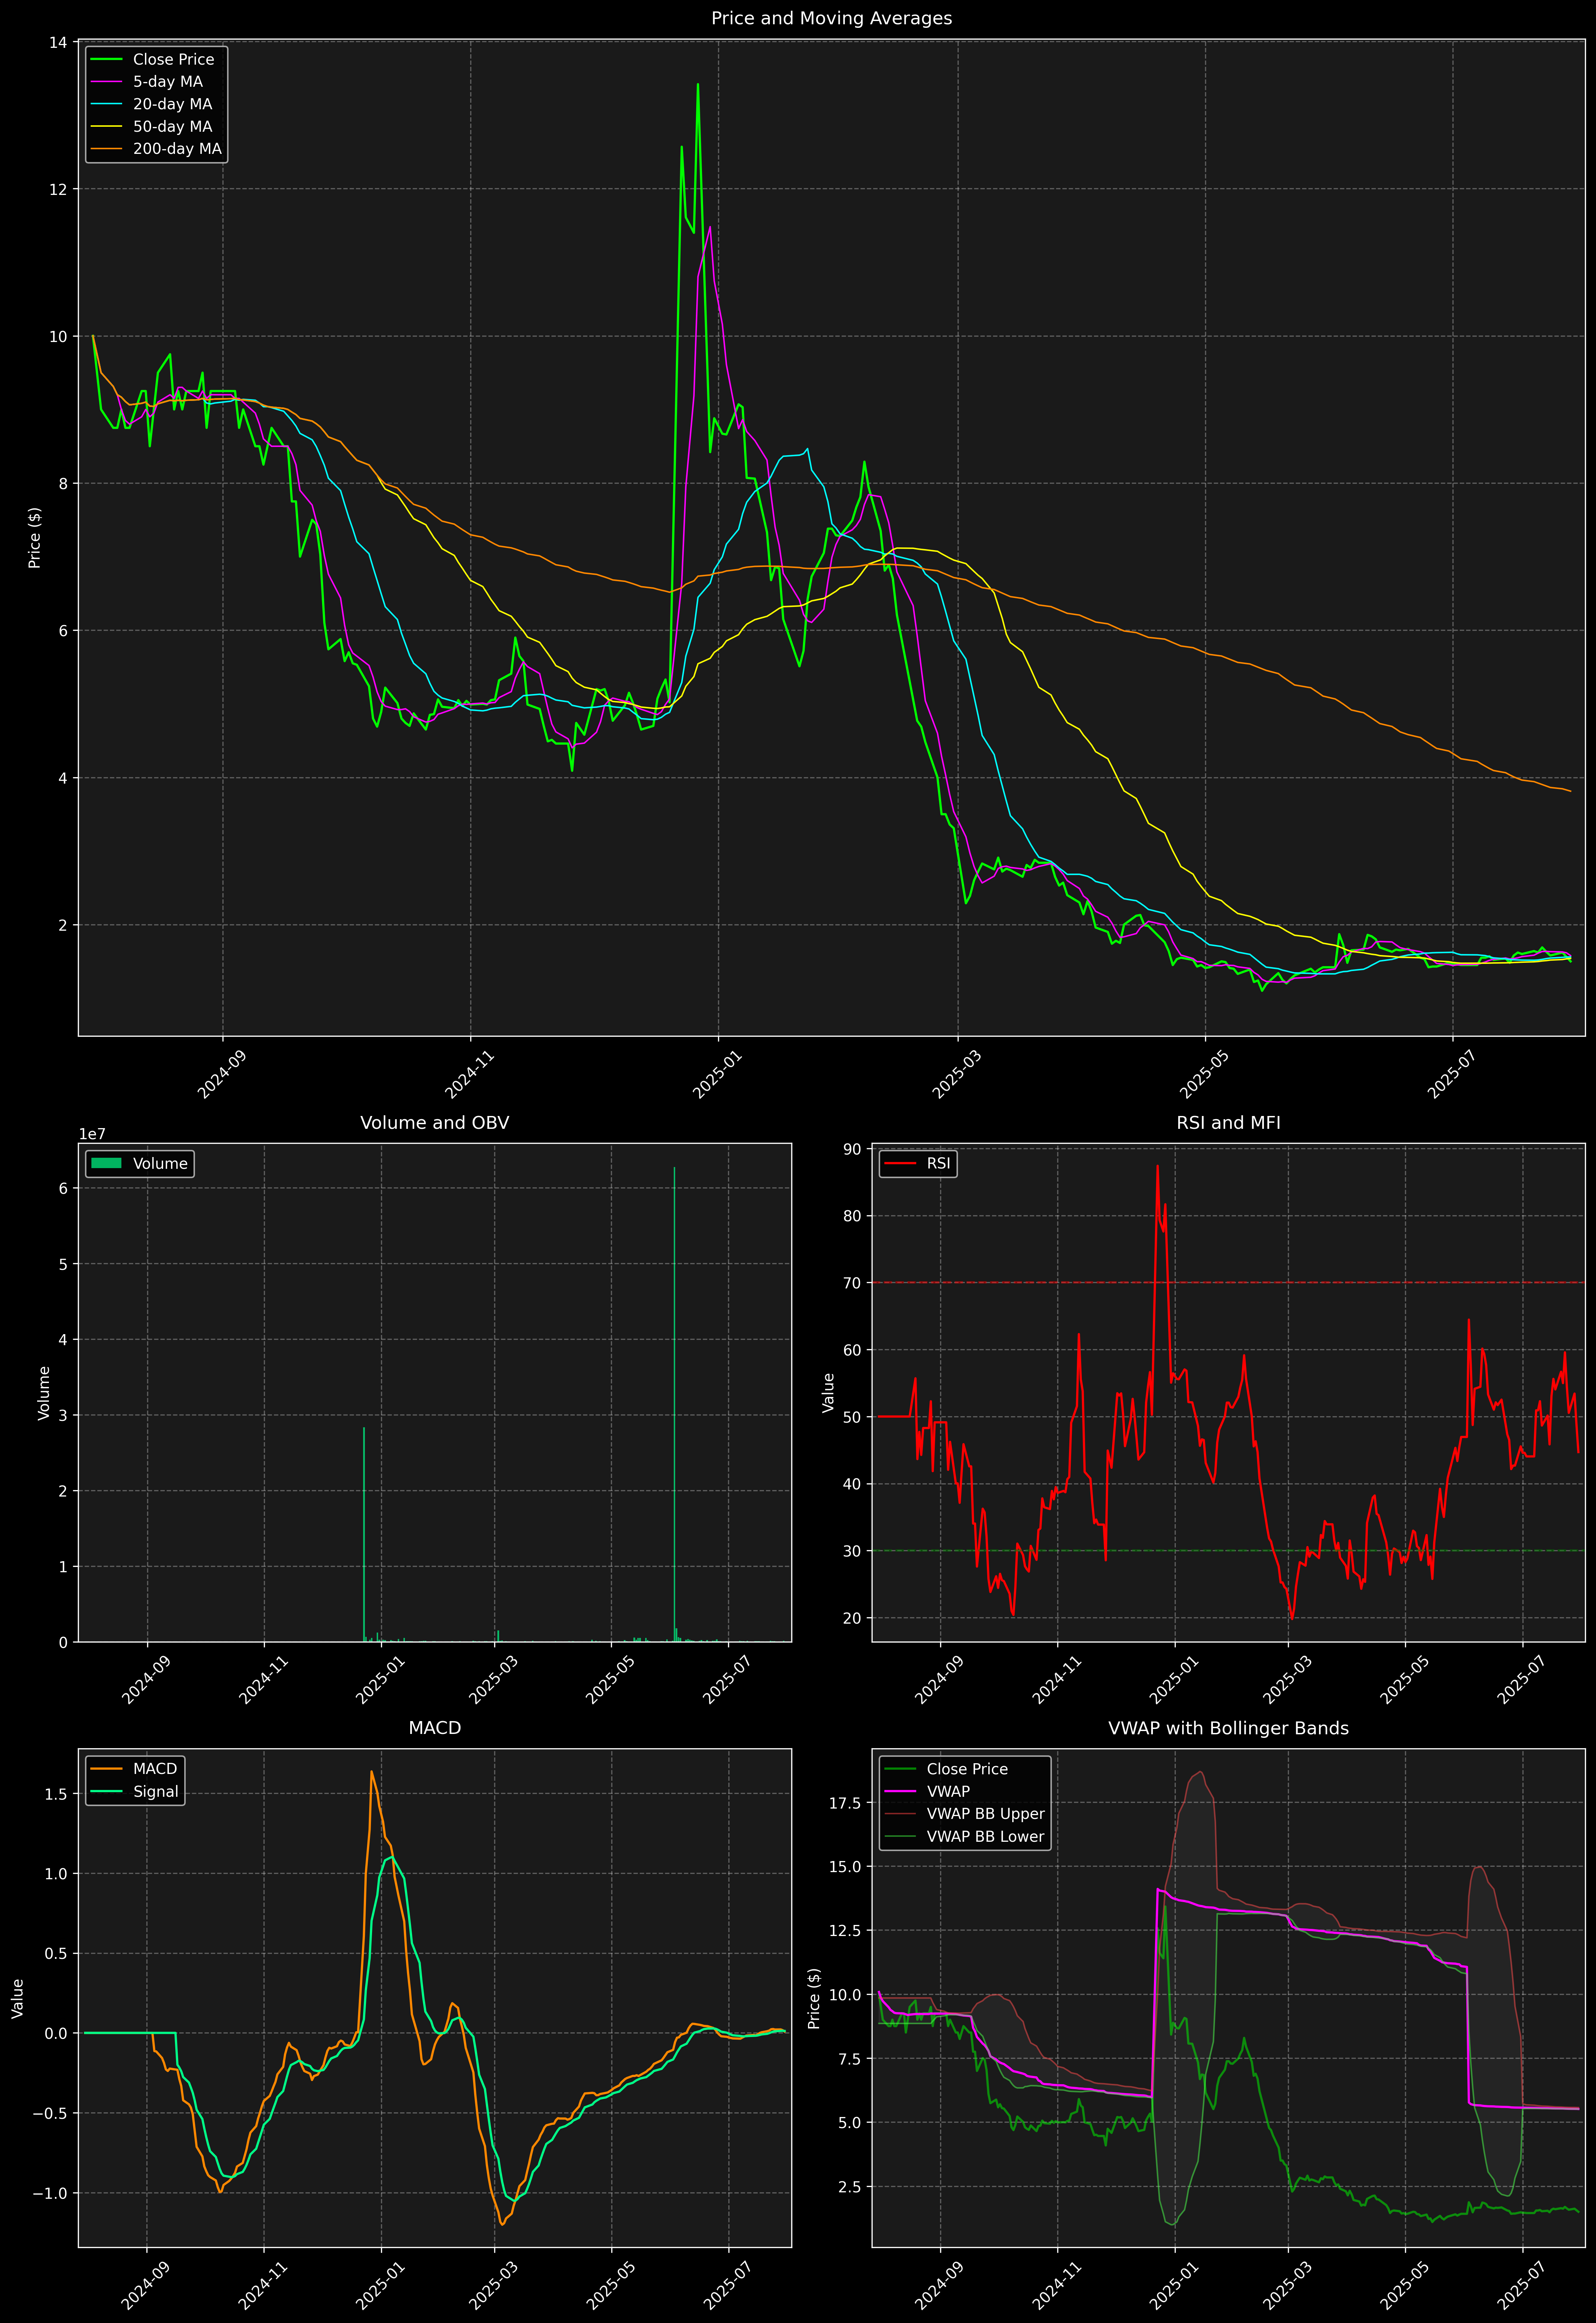
Task: Click the "20" tick on the RSI y-axis
Action: click(x=852, y=1618)
